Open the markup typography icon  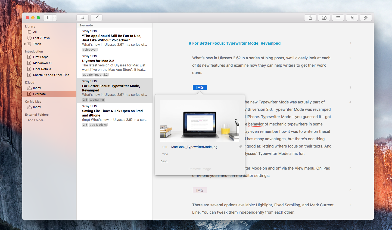pos(352,18)
